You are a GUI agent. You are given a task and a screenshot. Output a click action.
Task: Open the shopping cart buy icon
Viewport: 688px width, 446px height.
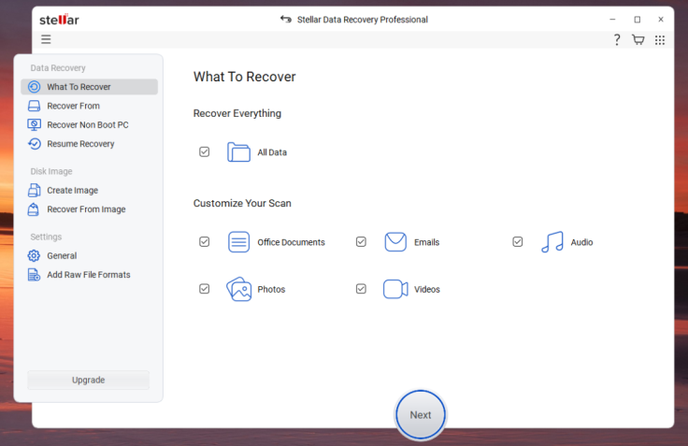coord(638,39)
